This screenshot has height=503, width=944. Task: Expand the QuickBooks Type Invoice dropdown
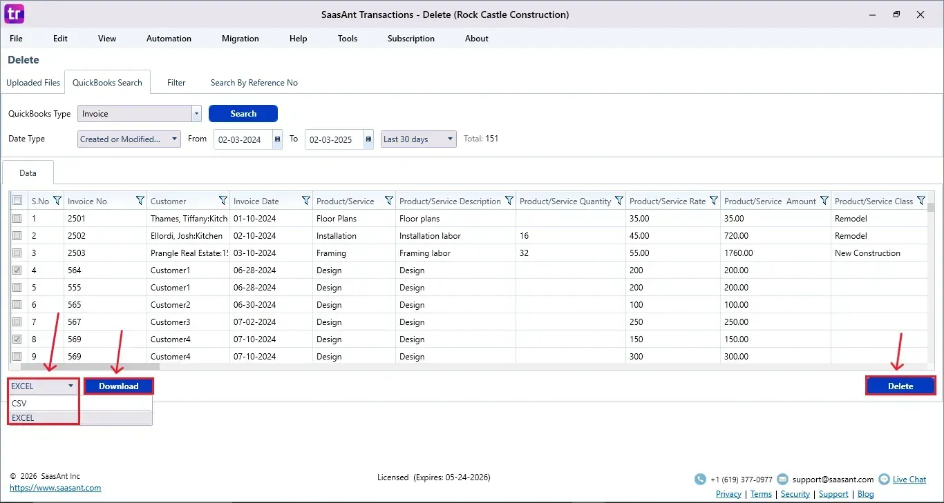196,114
